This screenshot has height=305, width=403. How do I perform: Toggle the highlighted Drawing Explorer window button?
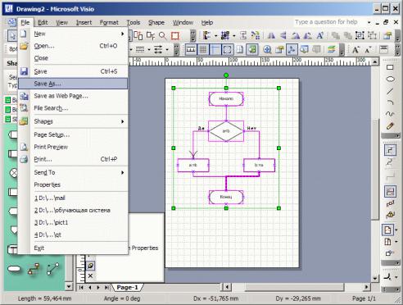pyautogui.click(x=292, y=50)
